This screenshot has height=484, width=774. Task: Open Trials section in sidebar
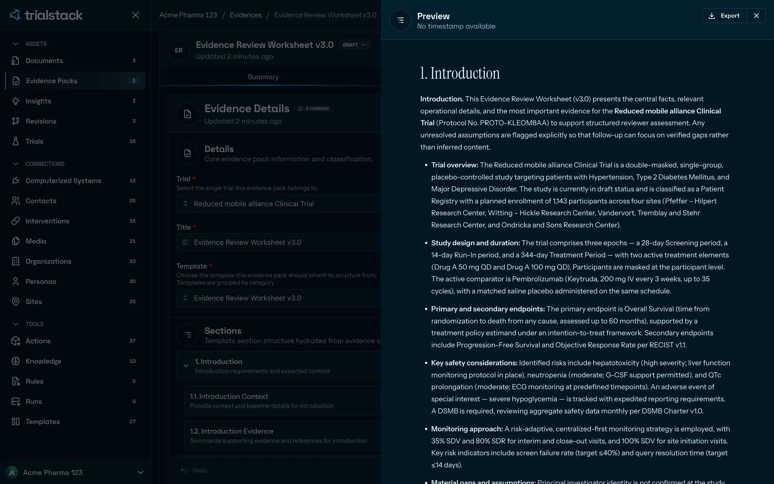[34, 141]
